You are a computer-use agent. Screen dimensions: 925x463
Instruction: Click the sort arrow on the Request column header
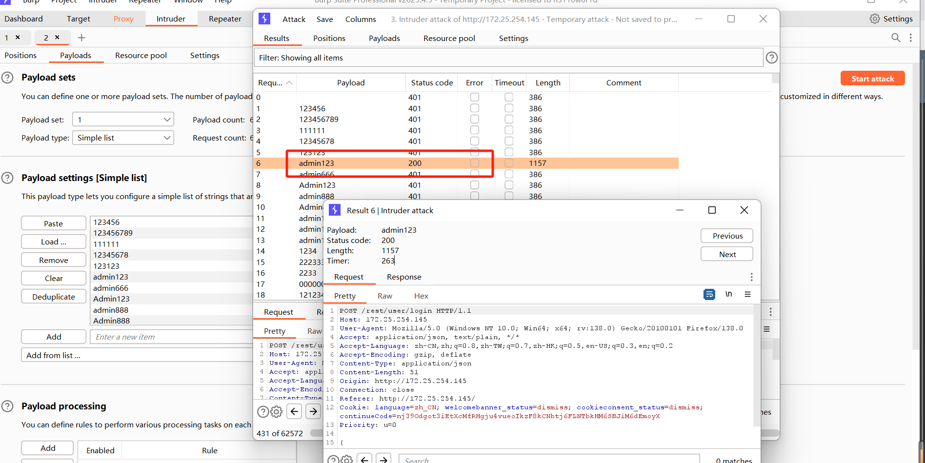point(289,83)
